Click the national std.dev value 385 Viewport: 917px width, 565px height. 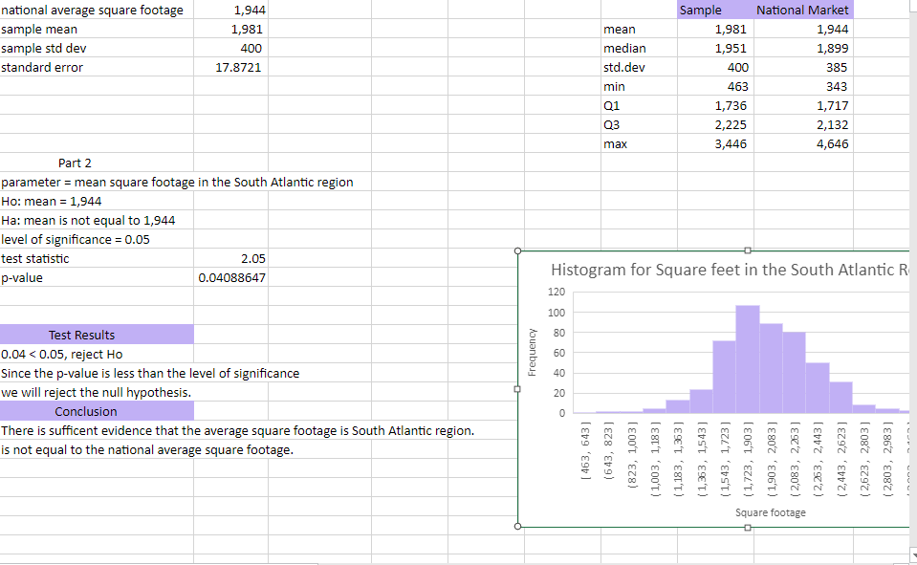tap(803, 67)
